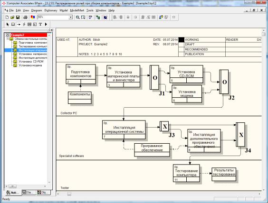268x203 pixels.
Task: Select the Precedence Arrow tool
Action: [19, 24]
